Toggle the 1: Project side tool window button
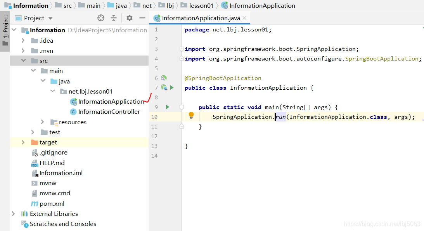 coord(5,30)
